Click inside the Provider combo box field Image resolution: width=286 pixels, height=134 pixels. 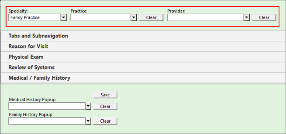tap(206, 18)
